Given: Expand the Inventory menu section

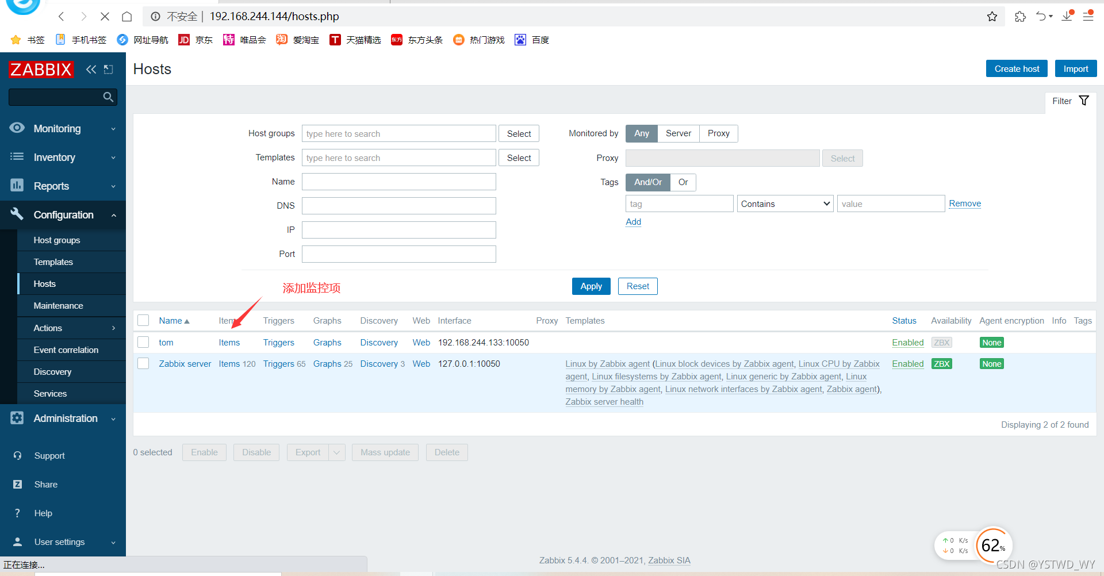Looking at the screenshot, I should [x=113, y=158].
